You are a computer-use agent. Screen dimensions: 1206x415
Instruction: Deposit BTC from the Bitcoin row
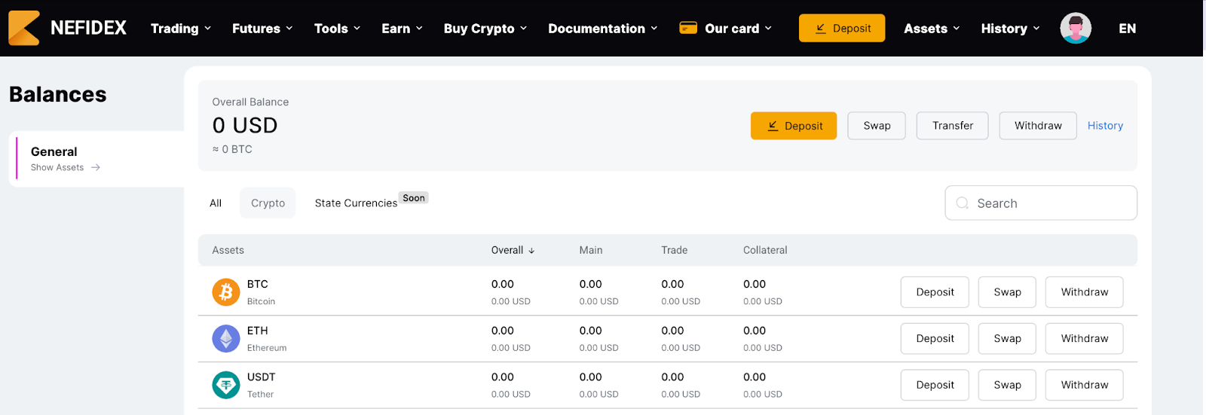point(935,292)
